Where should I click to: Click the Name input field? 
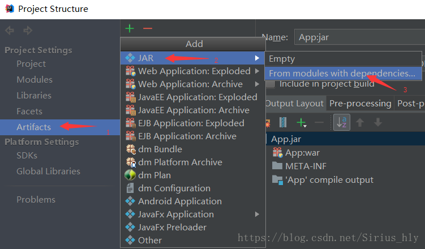coord(360,37)
